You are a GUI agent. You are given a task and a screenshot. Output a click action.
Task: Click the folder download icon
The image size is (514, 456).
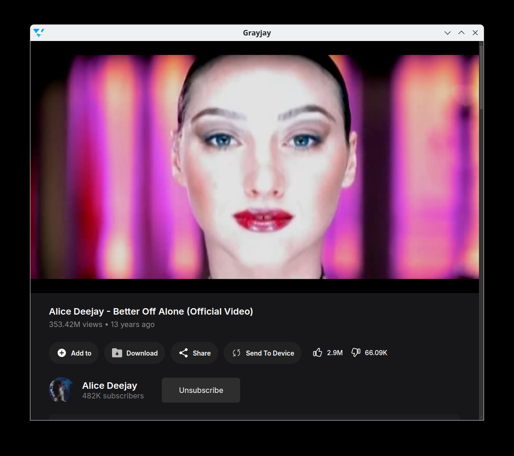(117, 353)
